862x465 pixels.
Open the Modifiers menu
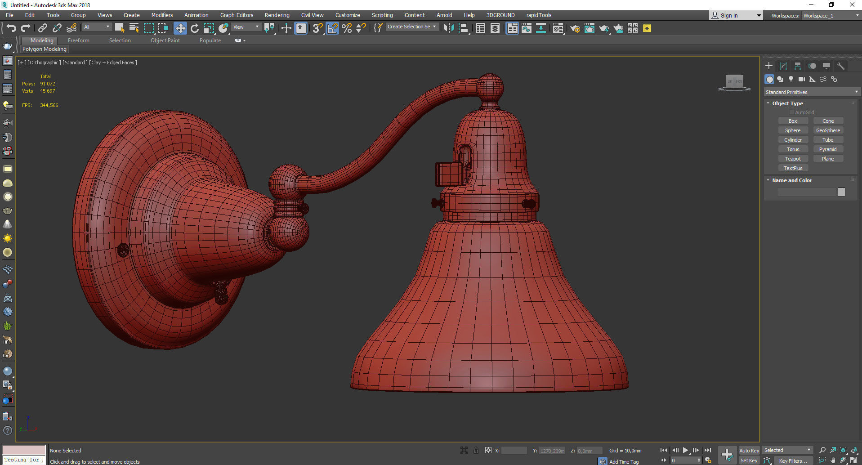coord(162,15)
